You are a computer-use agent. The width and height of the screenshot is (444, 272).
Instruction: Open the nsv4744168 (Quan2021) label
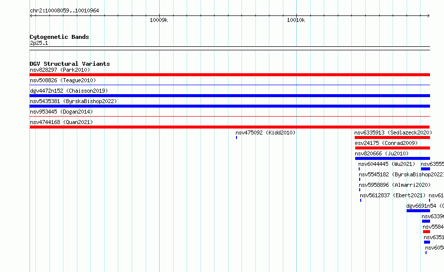tap(61, 122)
